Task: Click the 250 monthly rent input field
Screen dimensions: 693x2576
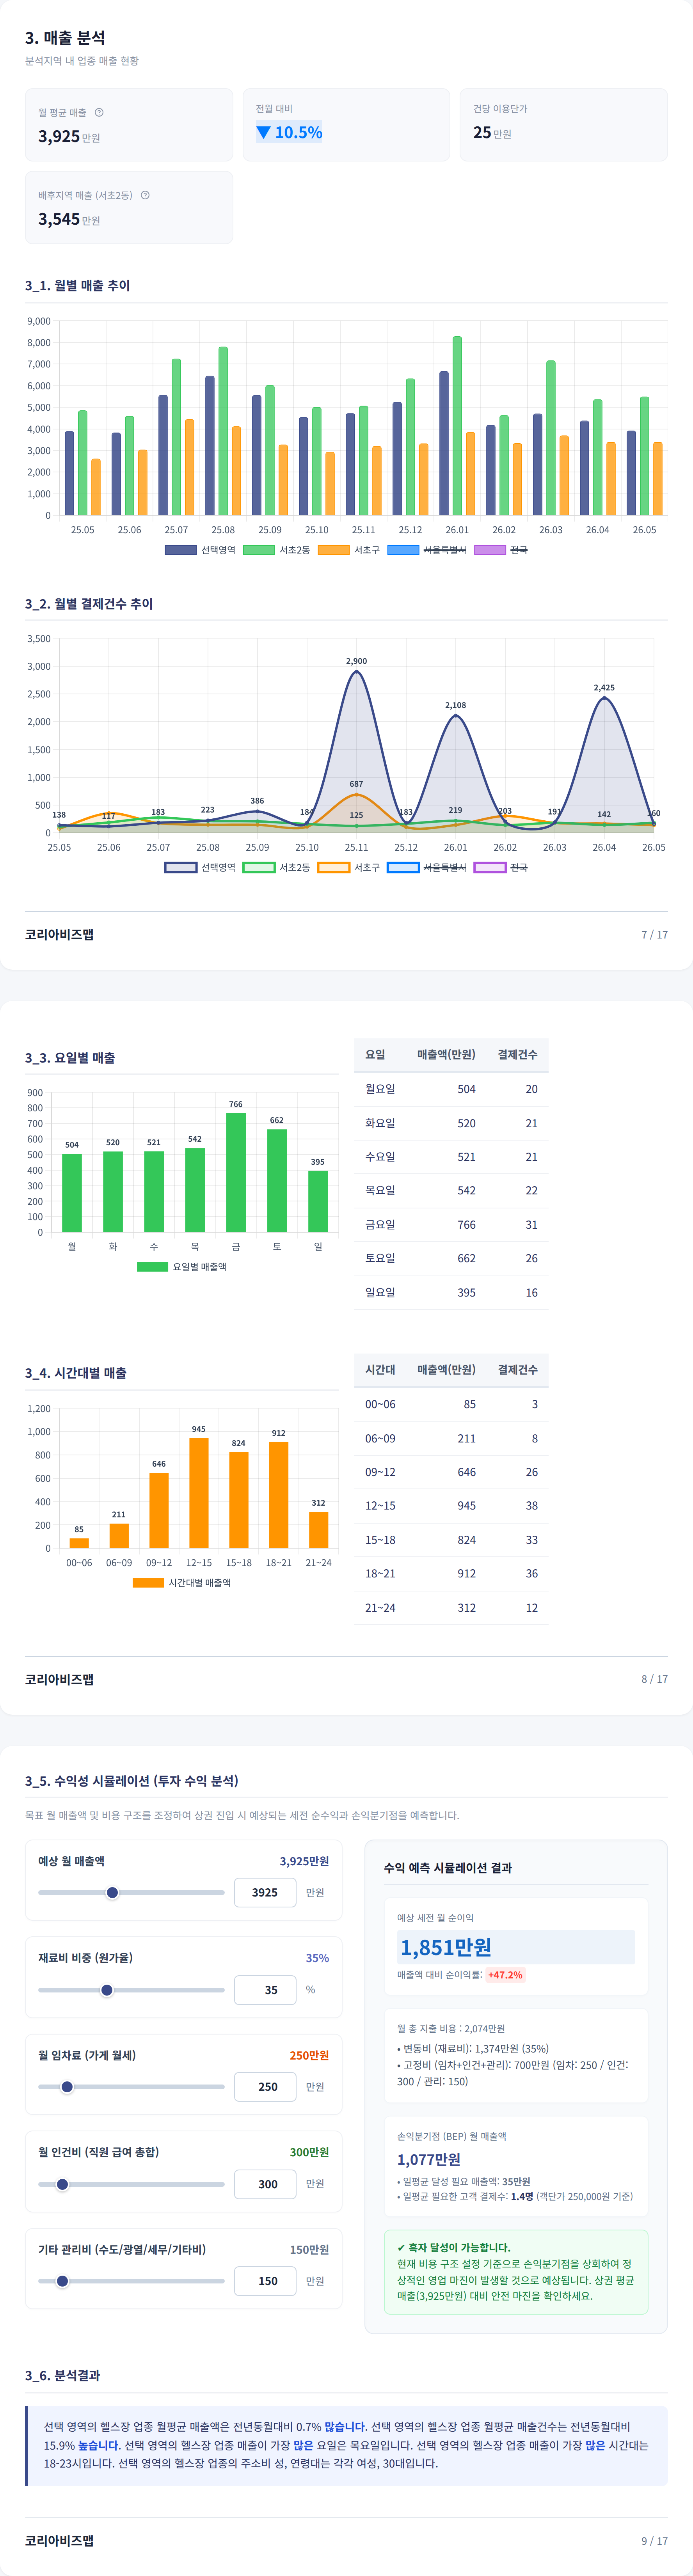Action: point(265,2087)
